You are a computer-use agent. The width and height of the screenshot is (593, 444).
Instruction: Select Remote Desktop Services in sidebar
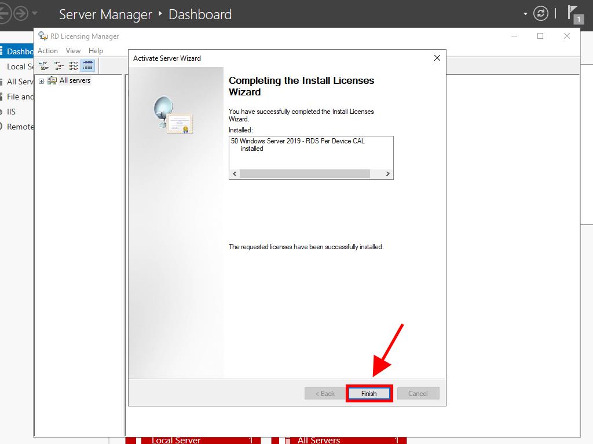(17, 127)
